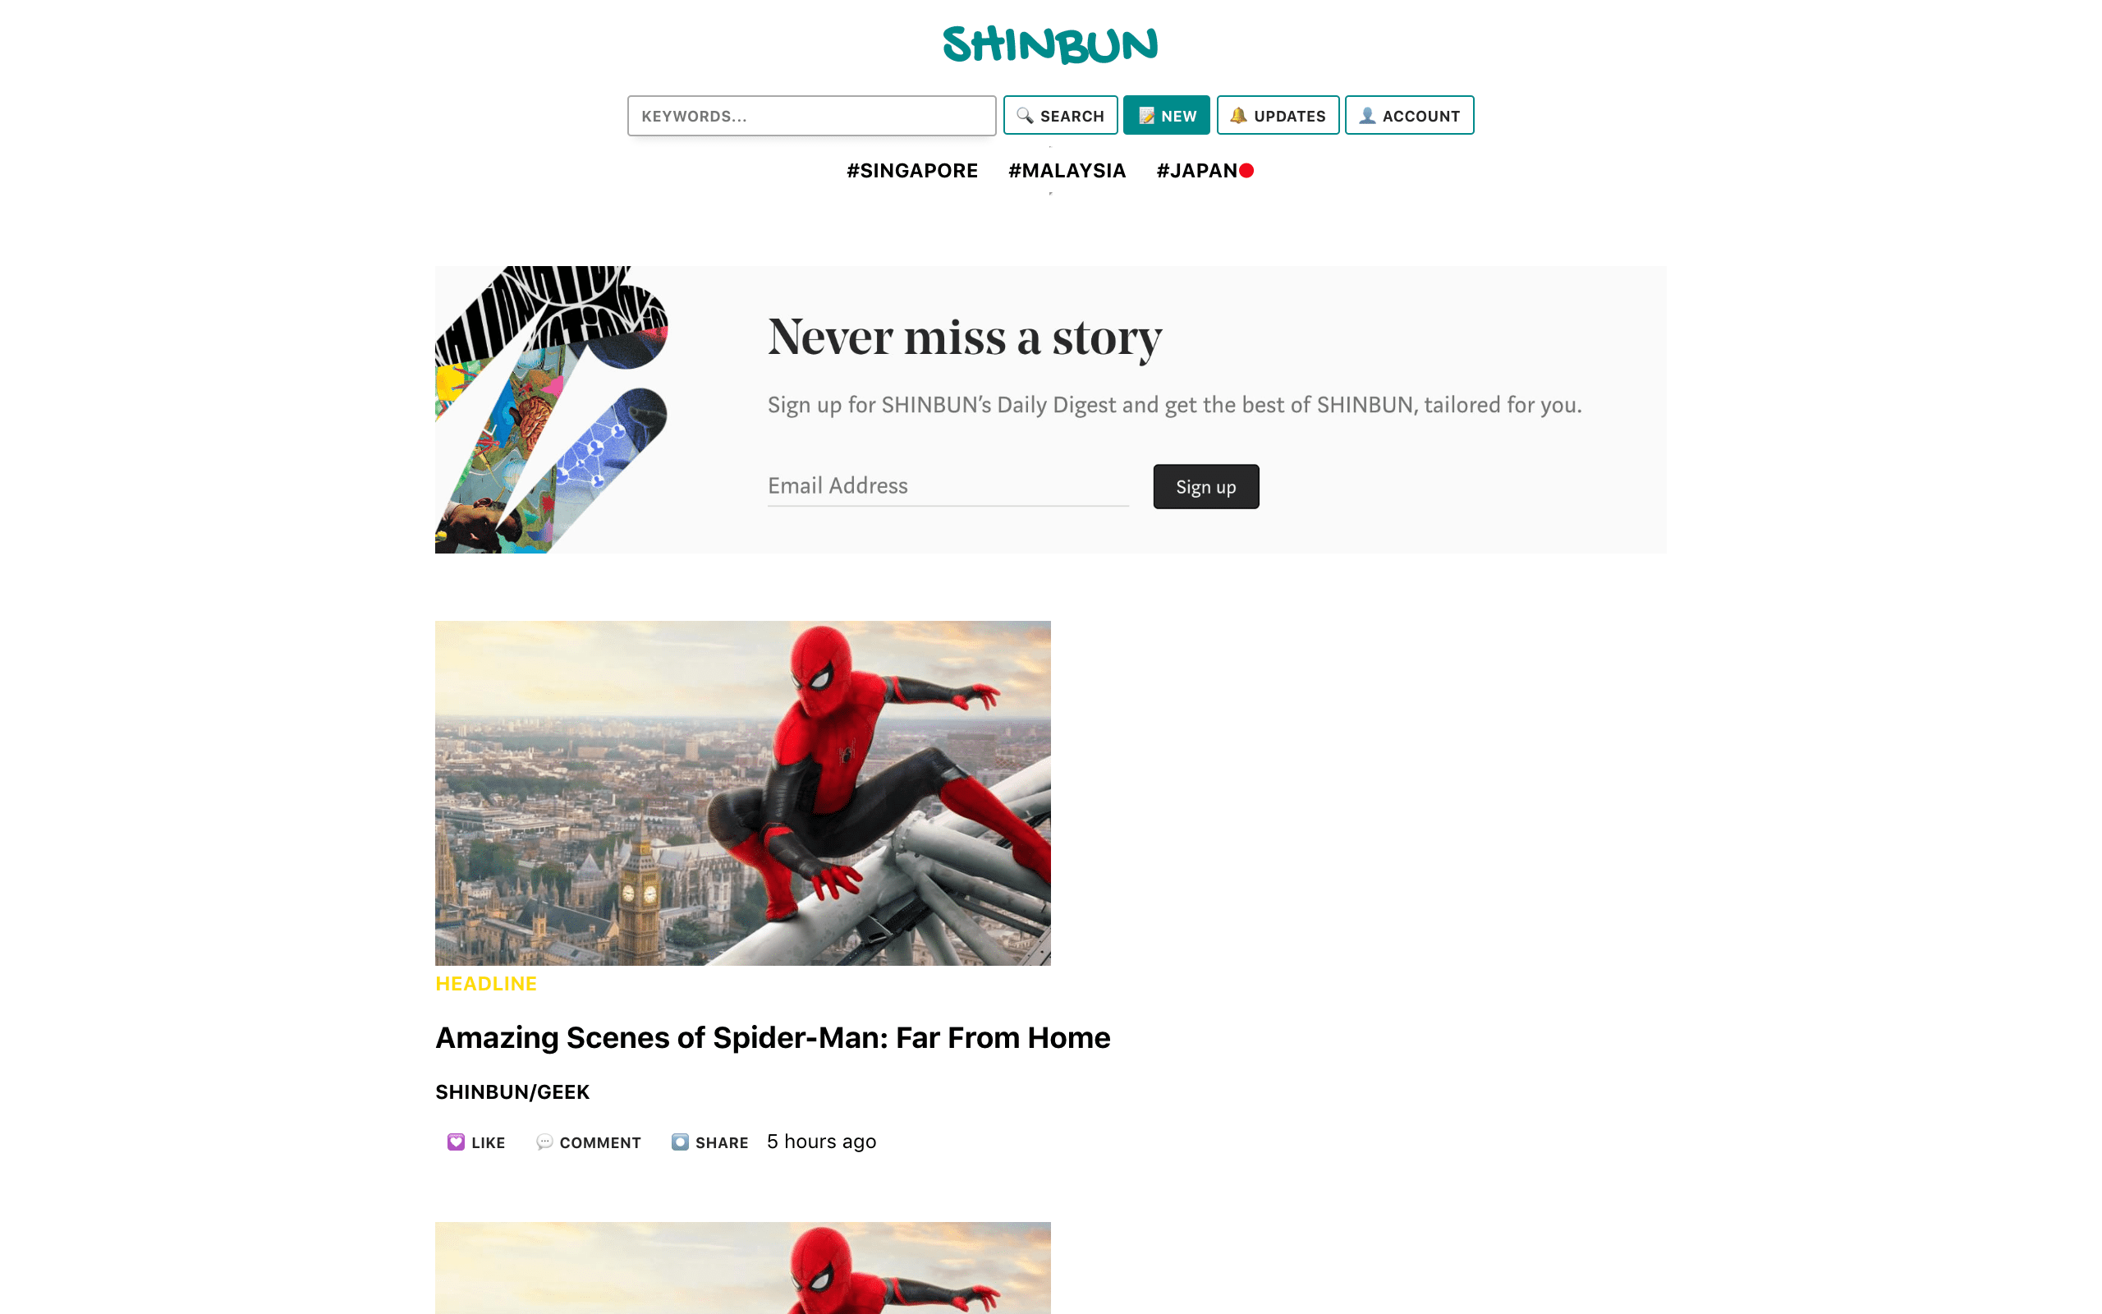Open the second Spider-Man article thumbnail
Screen dimensions: 2102x1314
click(742, 1268)
